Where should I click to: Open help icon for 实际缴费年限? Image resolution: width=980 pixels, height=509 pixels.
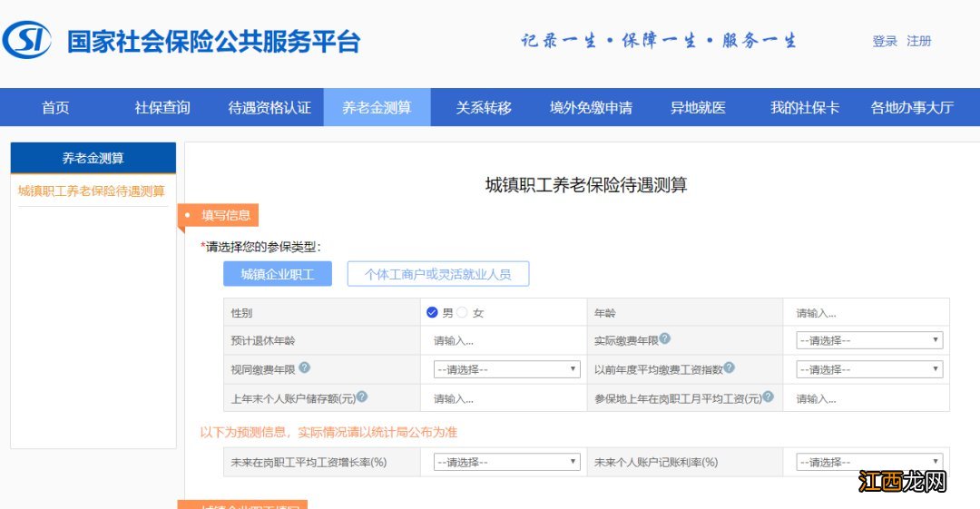[665, 338]
